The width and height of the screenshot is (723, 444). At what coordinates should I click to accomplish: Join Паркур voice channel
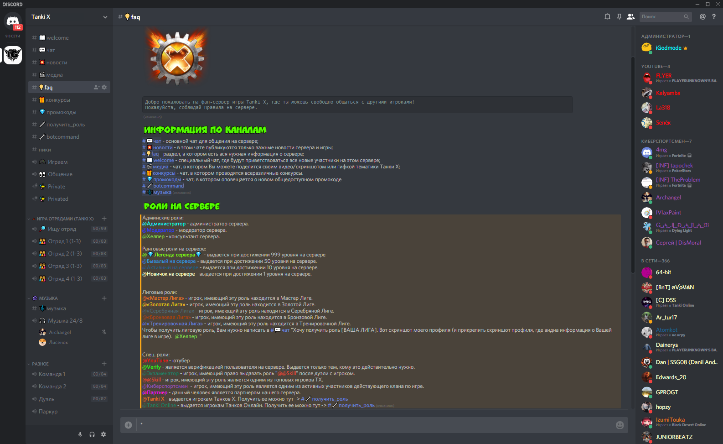[69, 412]
